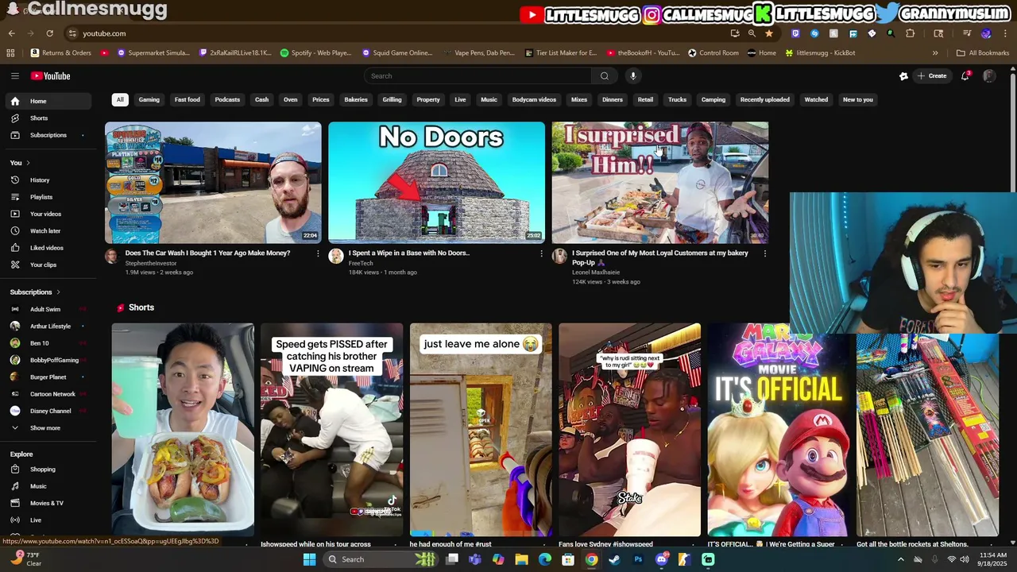This screenshot has width=1017, height=572.
Task: Open Photoshop from the taskbar
Action: [x=638, y=559]
